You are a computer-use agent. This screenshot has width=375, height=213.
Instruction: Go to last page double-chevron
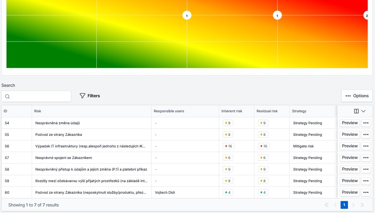[362, 205]
